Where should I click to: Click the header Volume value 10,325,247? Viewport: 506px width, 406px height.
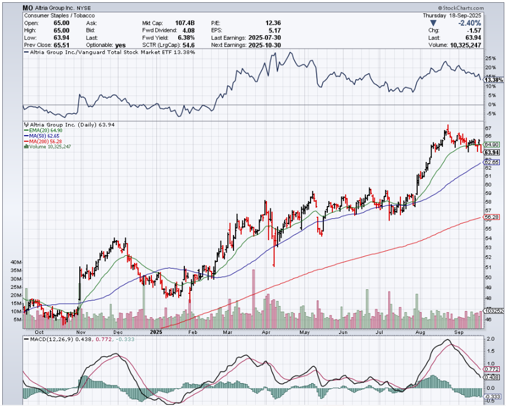(465, 45)
